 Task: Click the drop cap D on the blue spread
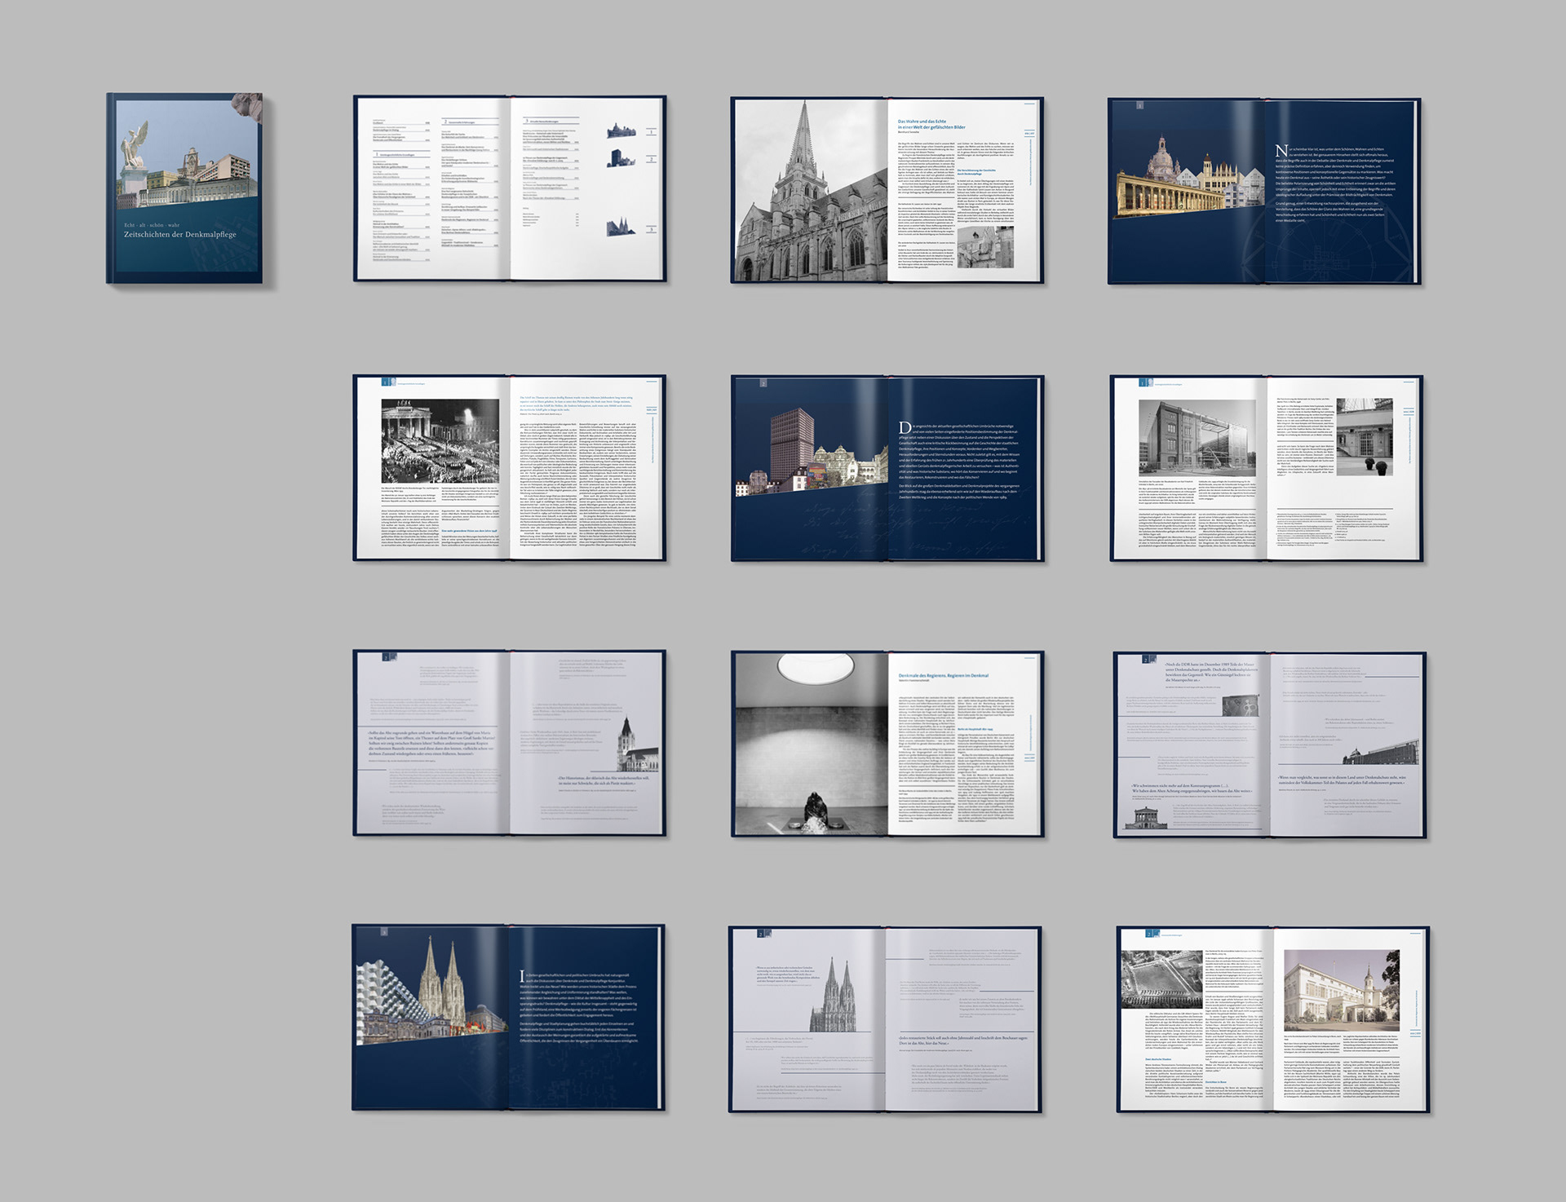pyautogui.click(x=905, y=428)
